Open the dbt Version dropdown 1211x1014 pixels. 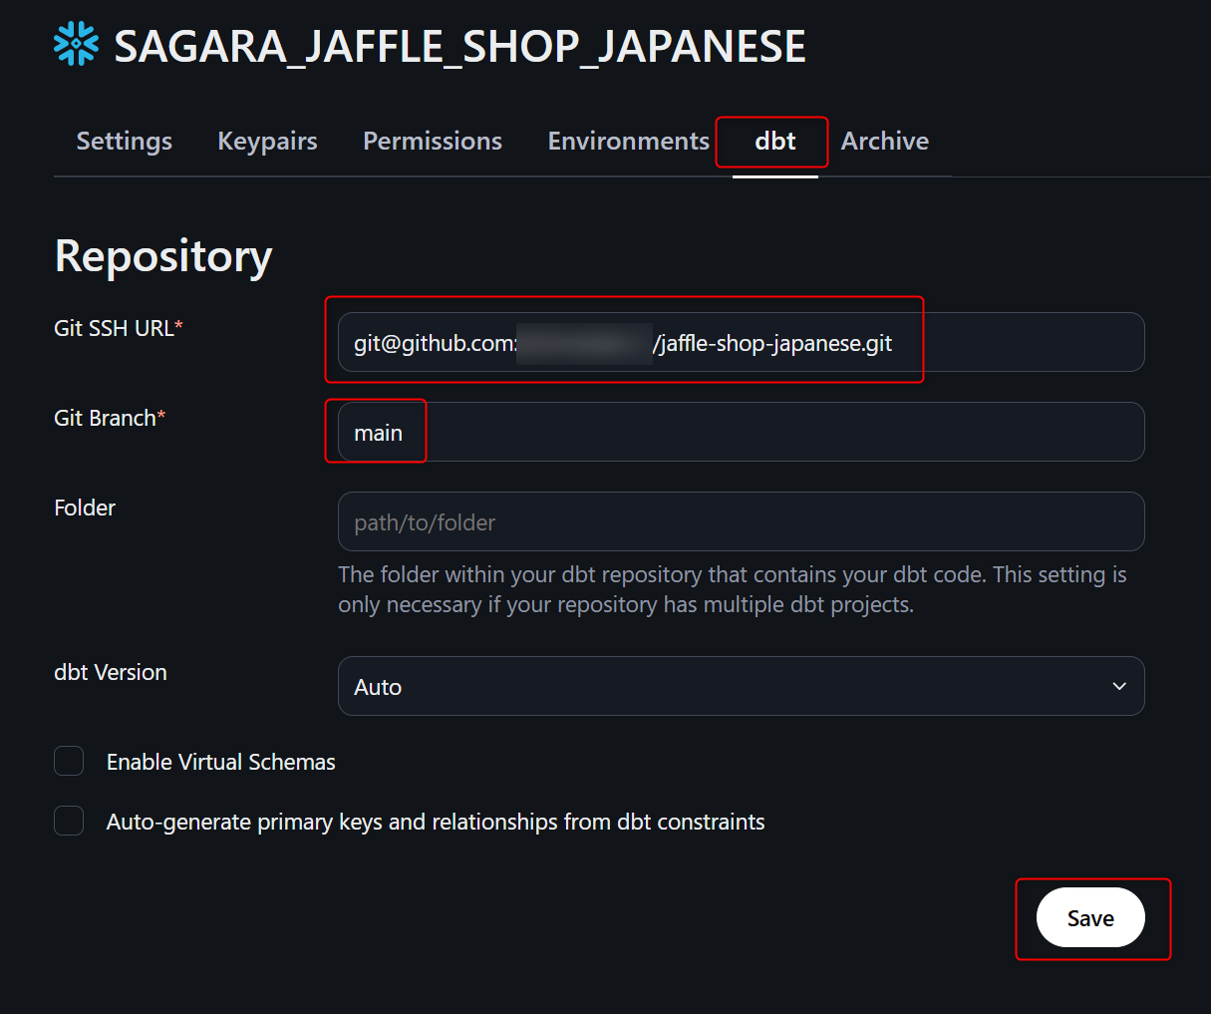point(741,686)
